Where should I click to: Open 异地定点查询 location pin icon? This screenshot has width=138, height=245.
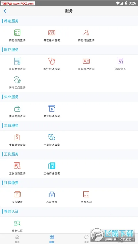pyautogui.click(x=17, y=80)
